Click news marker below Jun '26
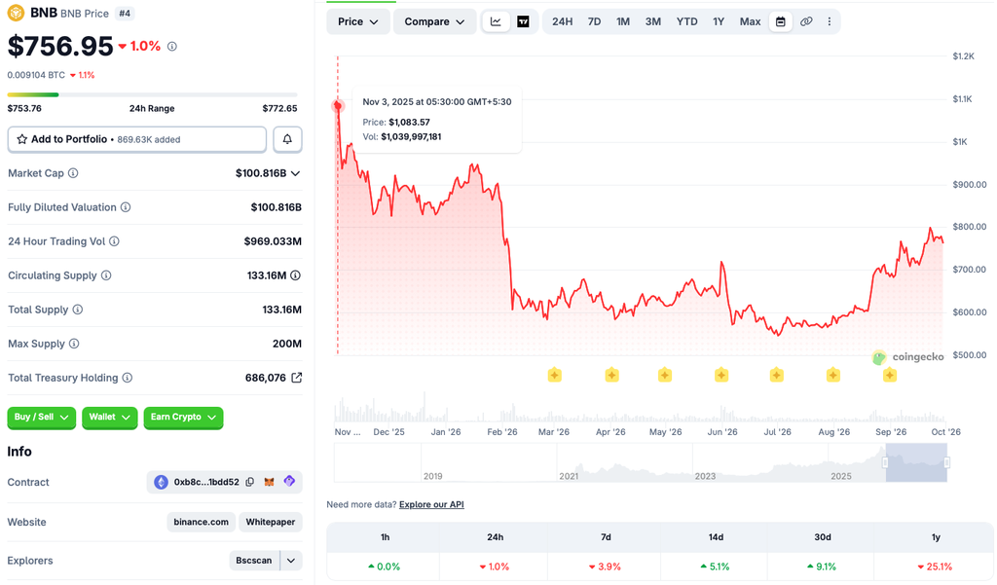The height and width of the screenshot is (585, 997). point(721,375)
